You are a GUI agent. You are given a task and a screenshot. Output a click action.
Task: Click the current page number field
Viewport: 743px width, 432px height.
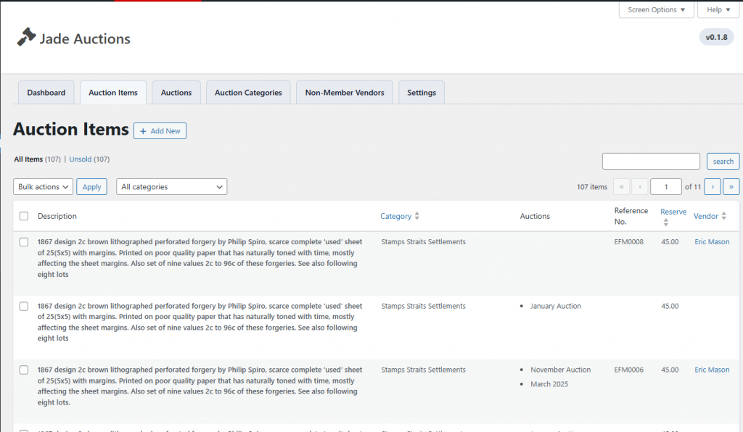click(x=665, y=187)
